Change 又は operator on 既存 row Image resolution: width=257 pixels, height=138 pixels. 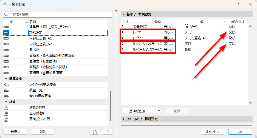tap(232, 44)
